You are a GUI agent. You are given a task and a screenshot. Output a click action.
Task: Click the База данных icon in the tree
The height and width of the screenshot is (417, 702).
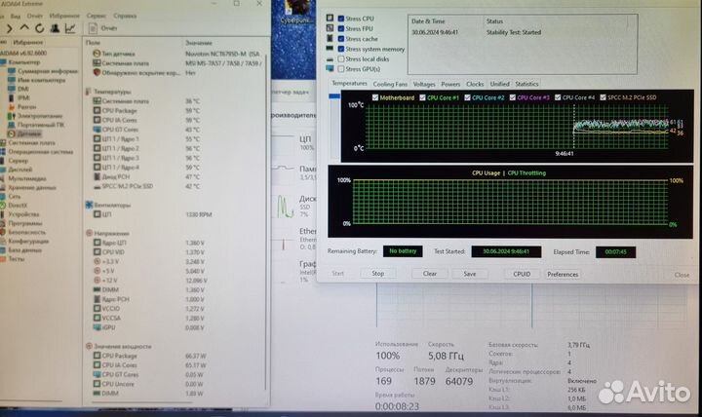[x=3, y=250]
